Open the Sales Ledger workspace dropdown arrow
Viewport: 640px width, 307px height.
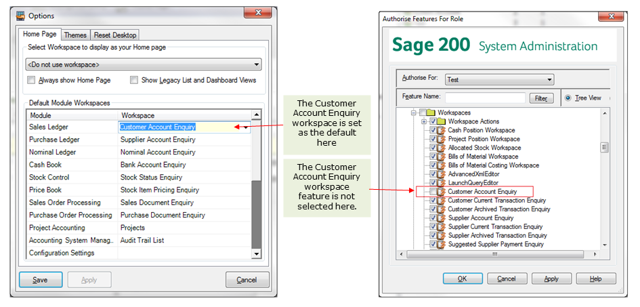tap(247, 127)
